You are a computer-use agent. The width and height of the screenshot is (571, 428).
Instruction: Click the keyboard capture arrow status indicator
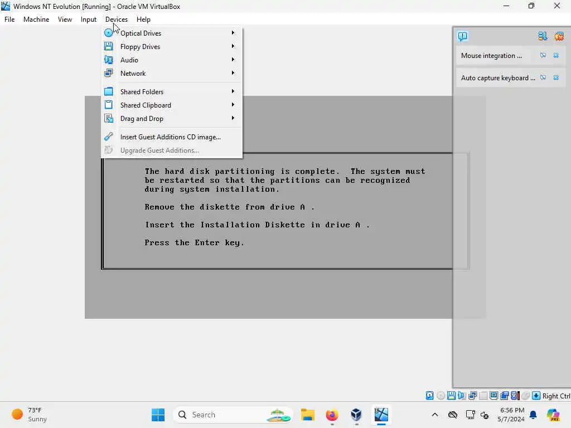pyautogui.click(x=536, y=396)
